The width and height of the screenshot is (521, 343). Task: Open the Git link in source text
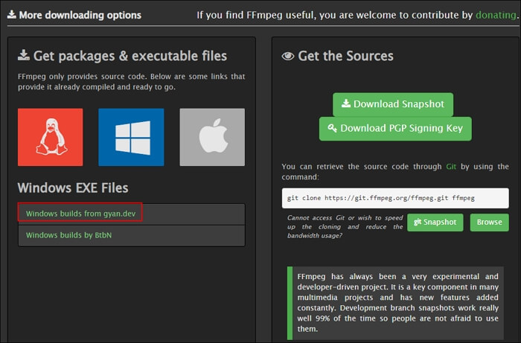click(x=451, y=167)
